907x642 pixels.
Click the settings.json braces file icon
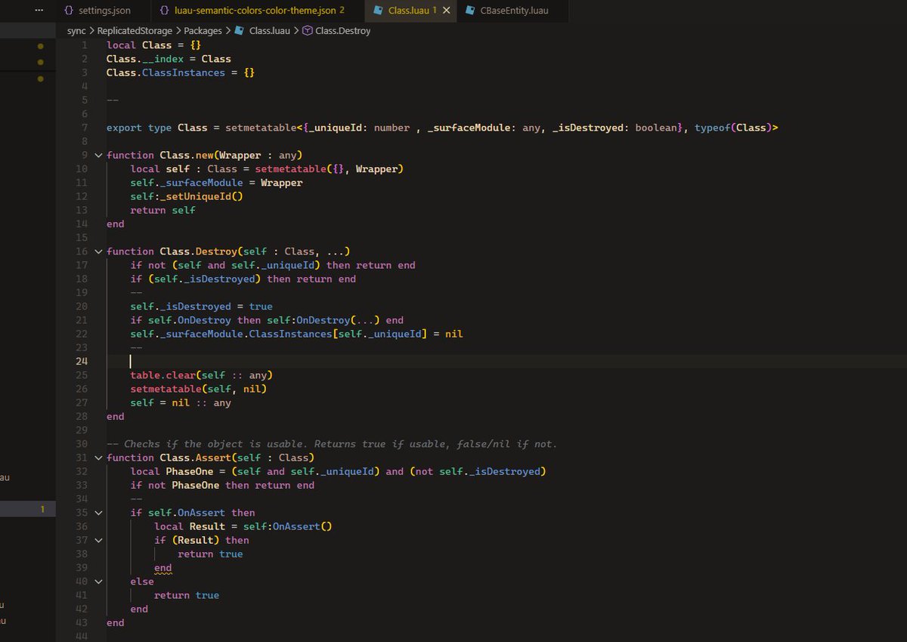[x=69, y=11]
